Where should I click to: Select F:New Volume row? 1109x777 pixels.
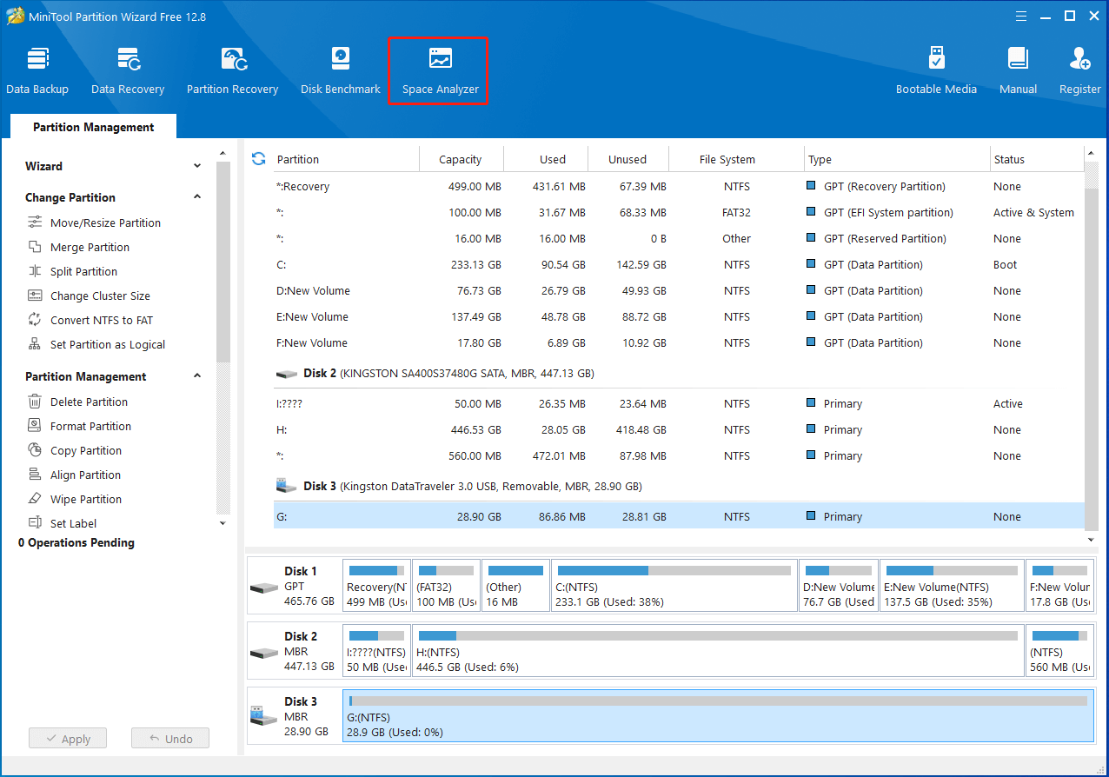pyautogui.click(x=679, y=342)
